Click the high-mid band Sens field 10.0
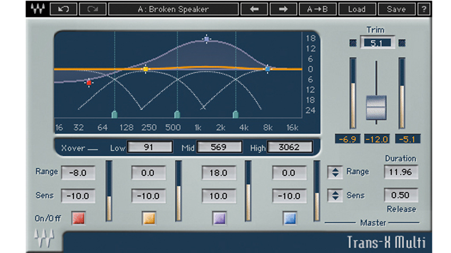 219,196
